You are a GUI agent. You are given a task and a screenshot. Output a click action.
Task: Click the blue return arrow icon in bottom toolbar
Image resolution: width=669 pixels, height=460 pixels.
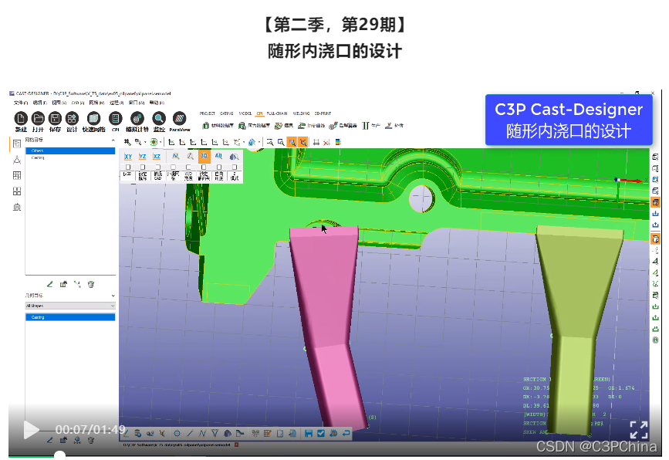(x=346, y=434)
